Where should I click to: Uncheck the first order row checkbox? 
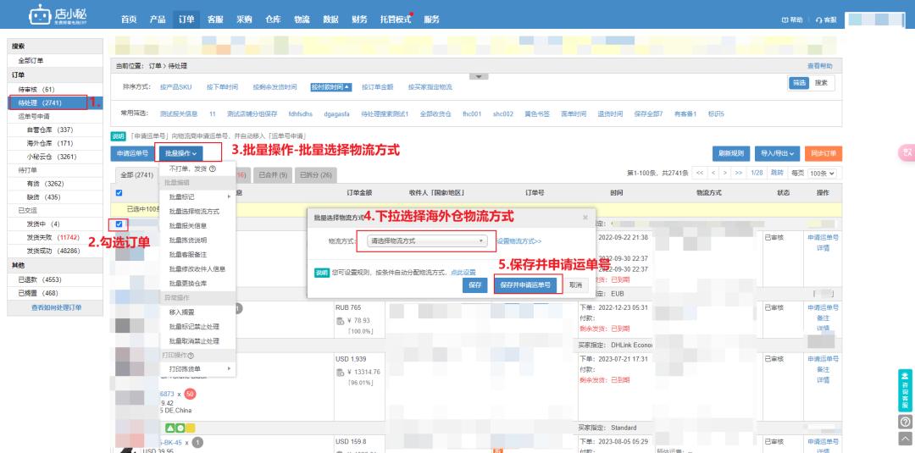[x=119, y=224]
